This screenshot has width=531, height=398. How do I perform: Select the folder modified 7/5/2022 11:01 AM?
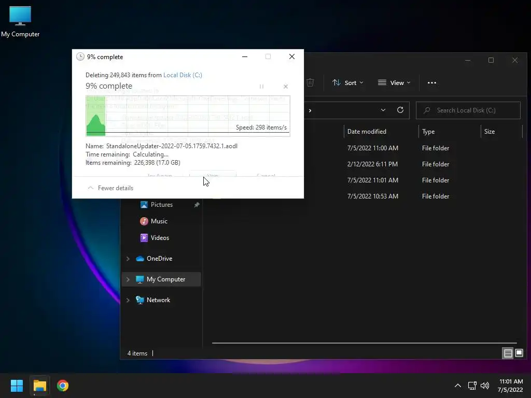tap(372, 180)
